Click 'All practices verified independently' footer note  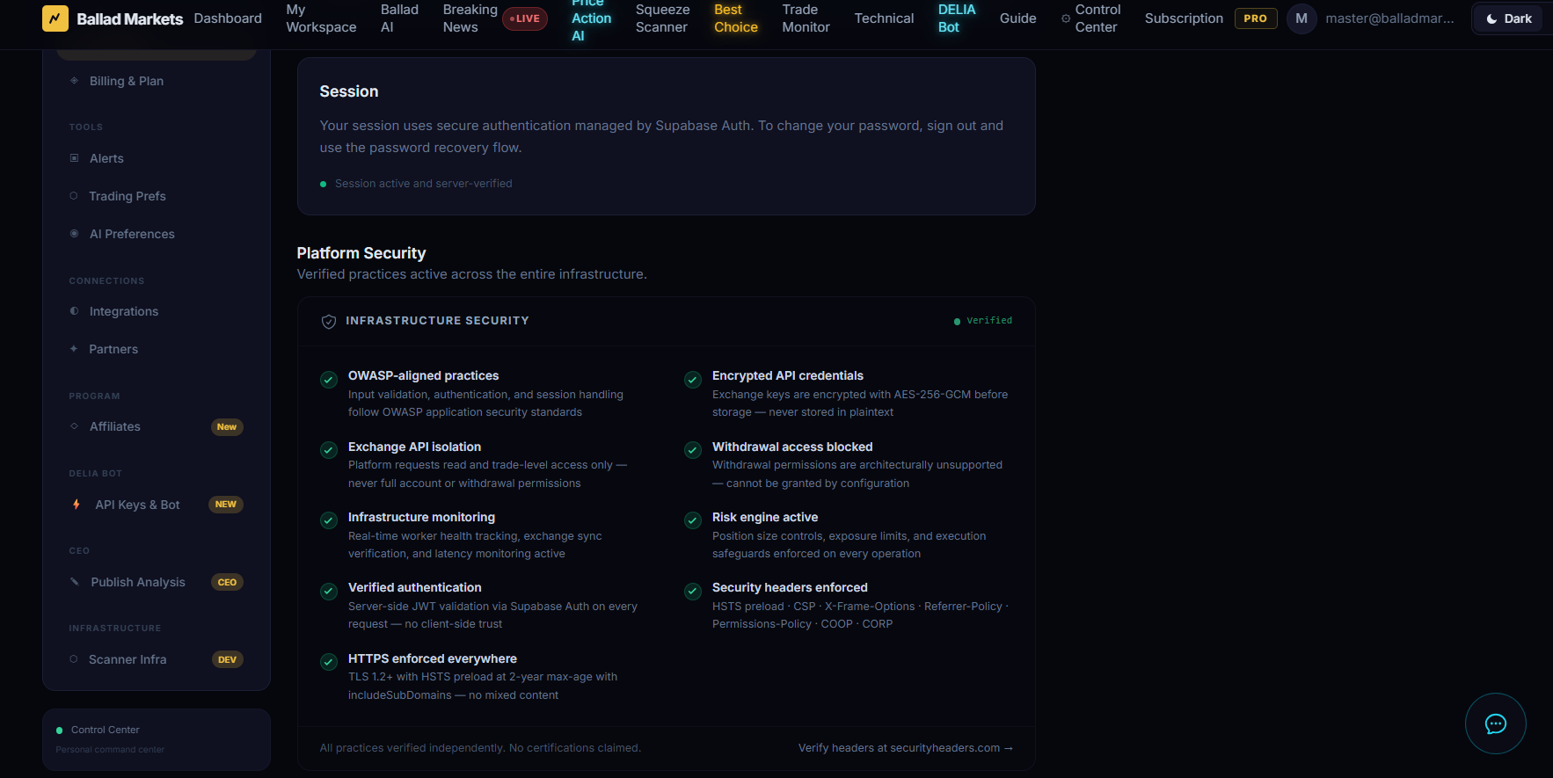click(480, 748)
